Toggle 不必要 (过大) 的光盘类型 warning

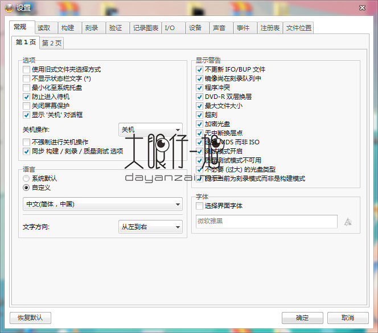[x=236, y=170]
